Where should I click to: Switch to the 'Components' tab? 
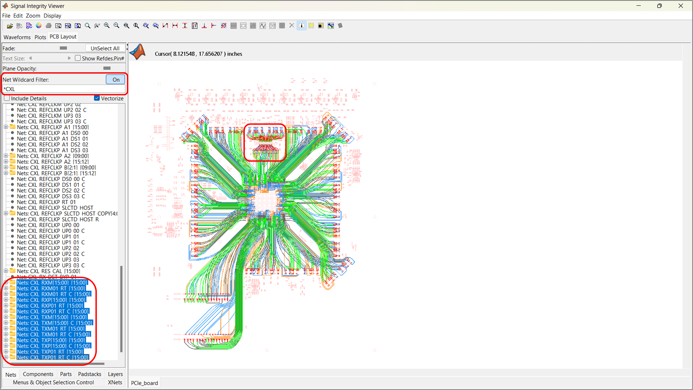click(x=38, y=374)
